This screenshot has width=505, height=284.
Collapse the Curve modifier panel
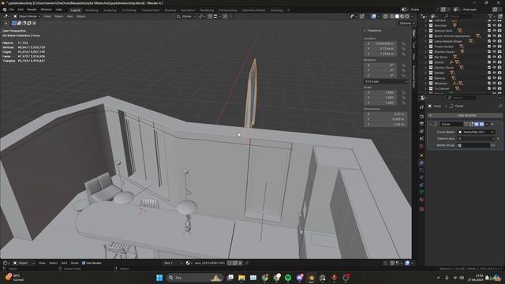(430, 124)
